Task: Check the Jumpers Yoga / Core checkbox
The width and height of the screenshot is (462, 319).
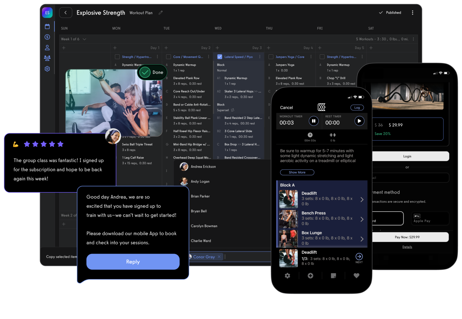Action: pyautogui.click(x=271, y=57)
